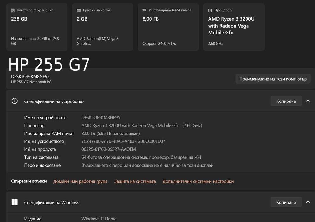Click Преименуване на този компютър button
Image resolution: width=315 pixels, height=222 pixels.
click(x=273, y=79)
